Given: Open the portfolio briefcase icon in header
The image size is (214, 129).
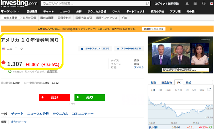Looking at the screenshot, I should point(195,4).
